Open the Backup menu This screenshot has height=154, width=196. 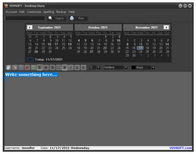coord(61,12)
